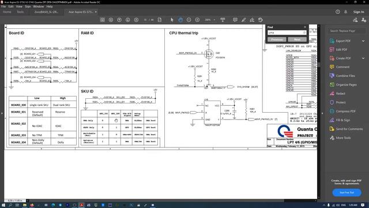Screen dimensions: 369x208
Task: Open the Window menu
Action: point(39,6)
